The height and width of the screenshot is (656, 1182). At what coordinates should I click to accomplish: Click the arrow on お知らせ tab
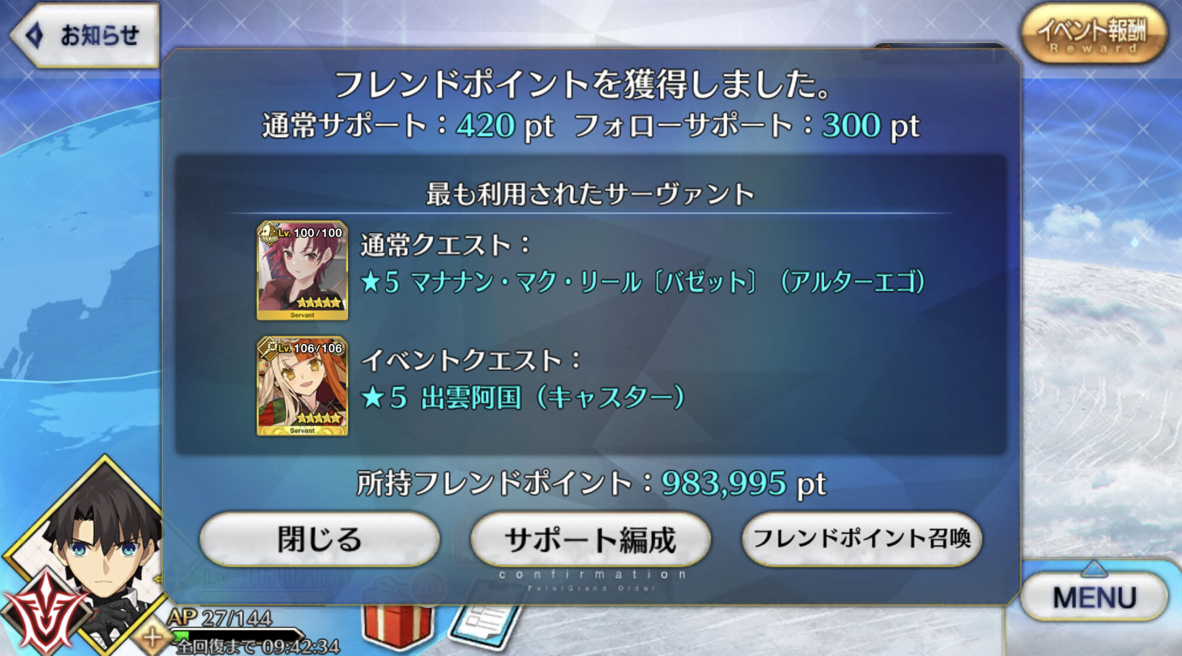tap(35, 35)
